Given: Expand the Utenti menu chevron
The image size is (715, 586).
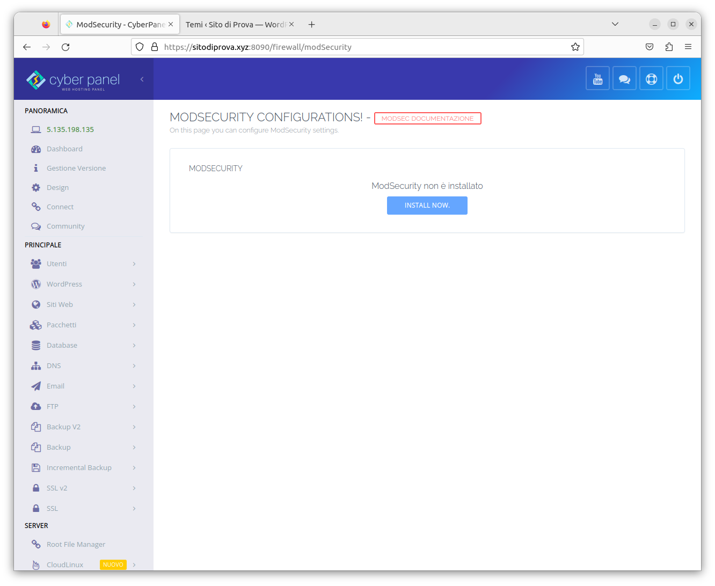Looking at the screenshot, I should click(134, 263).
